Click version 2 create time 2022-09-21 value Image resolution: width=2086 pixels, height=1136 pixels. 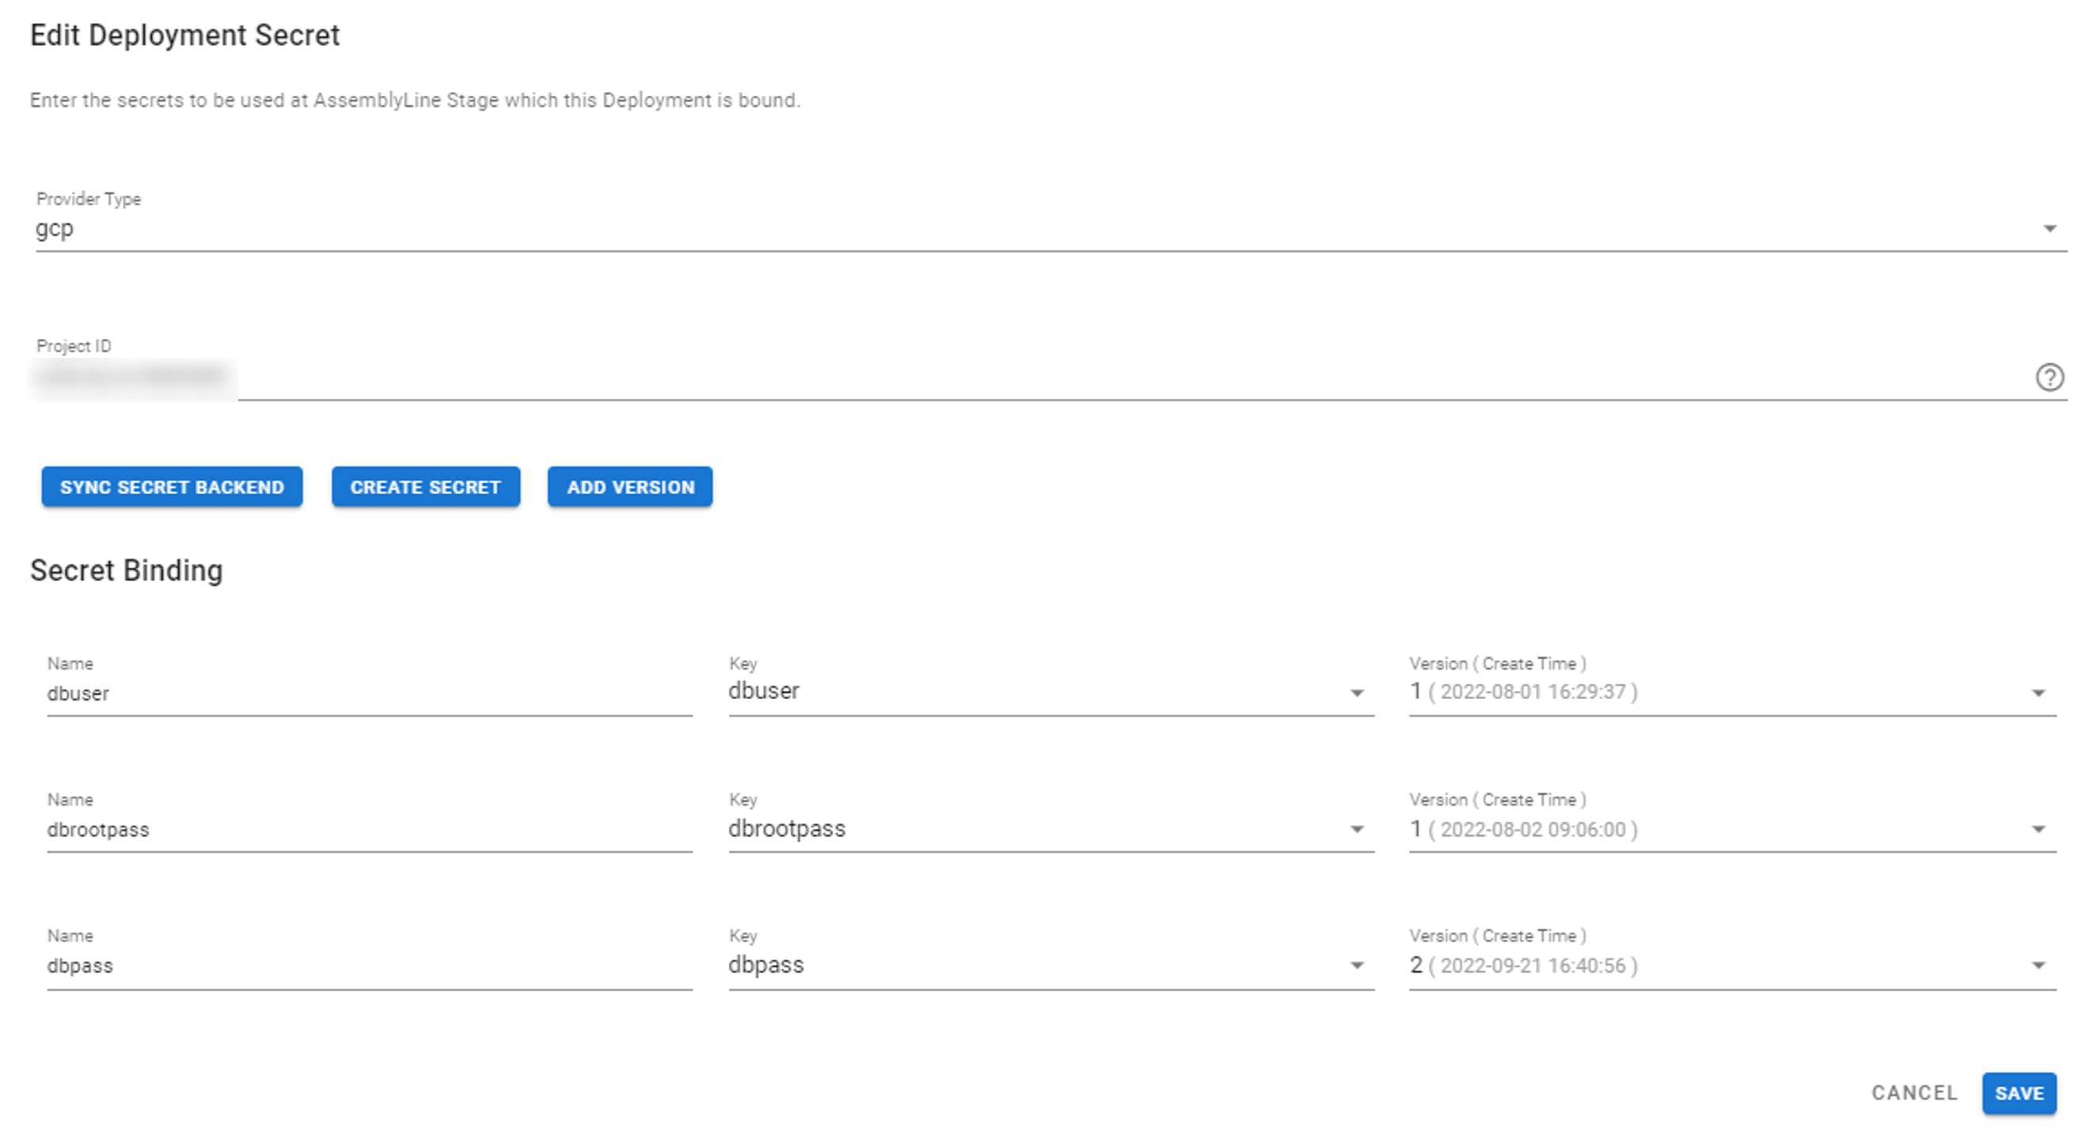(x=1523, y=965)
